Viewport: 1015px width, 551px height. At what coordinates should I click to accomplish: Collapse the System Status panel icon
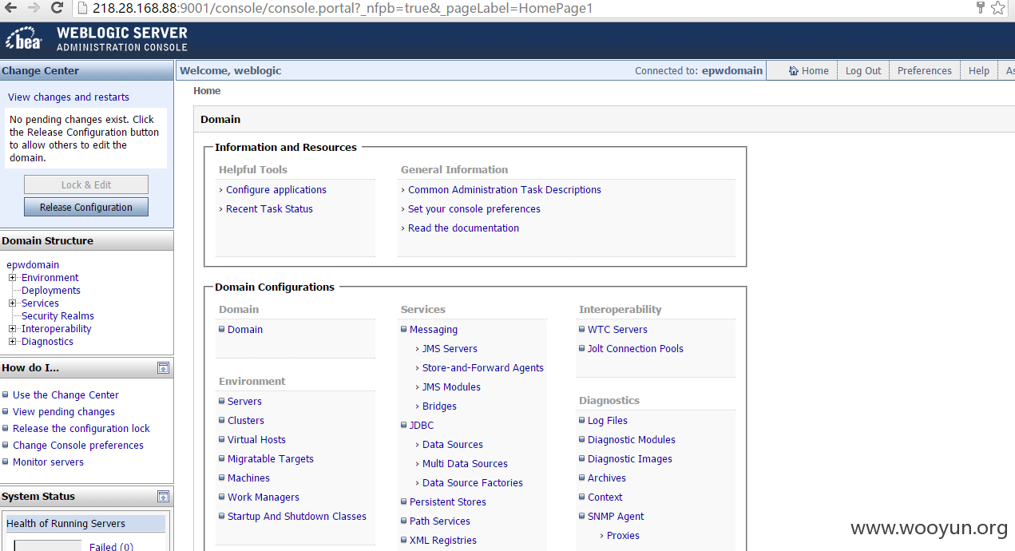pyautogui.click(x=163, y=497)
